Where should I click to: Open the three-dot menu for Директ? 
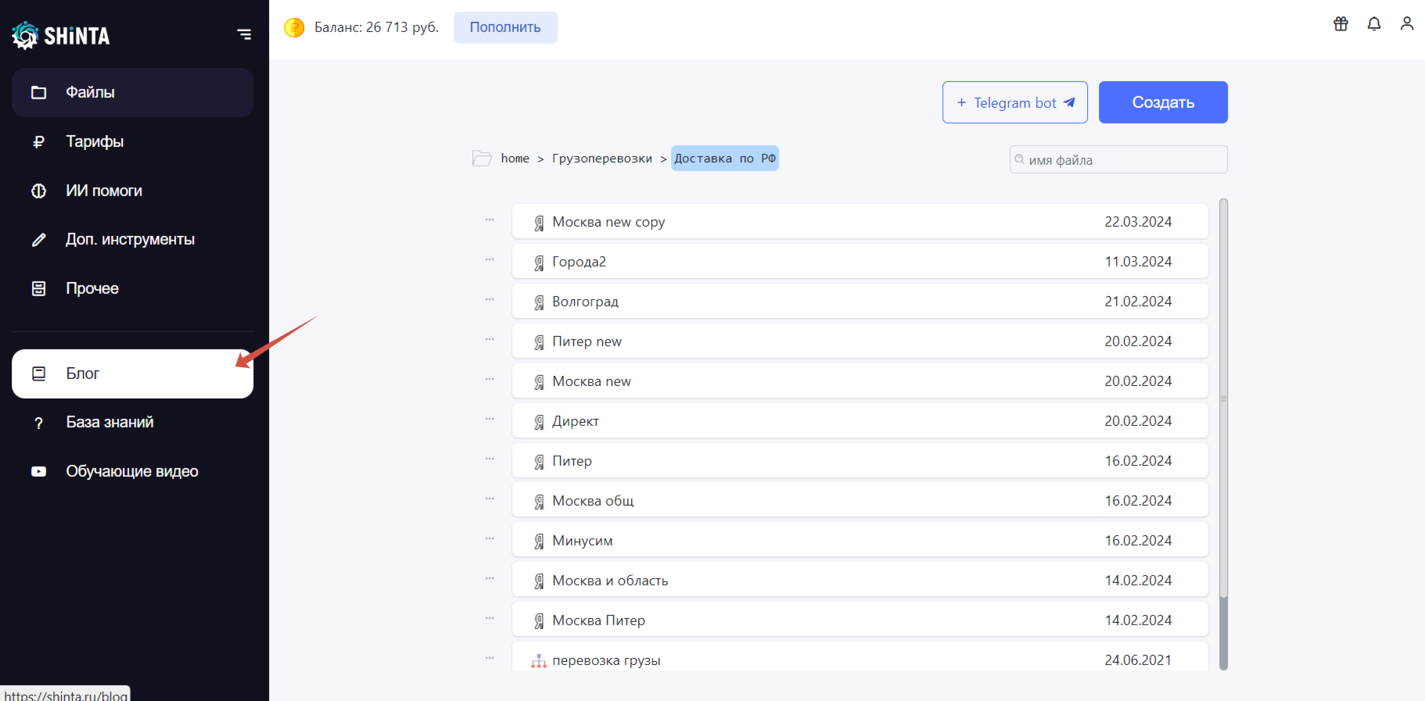click(x=490, y=419)
